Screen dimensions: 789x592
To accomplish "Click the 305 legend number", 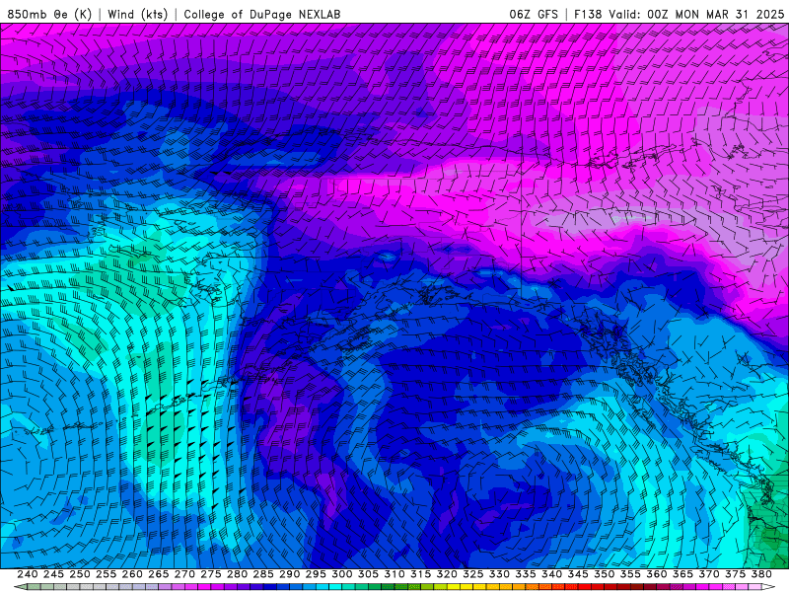I will click(368, 574).
